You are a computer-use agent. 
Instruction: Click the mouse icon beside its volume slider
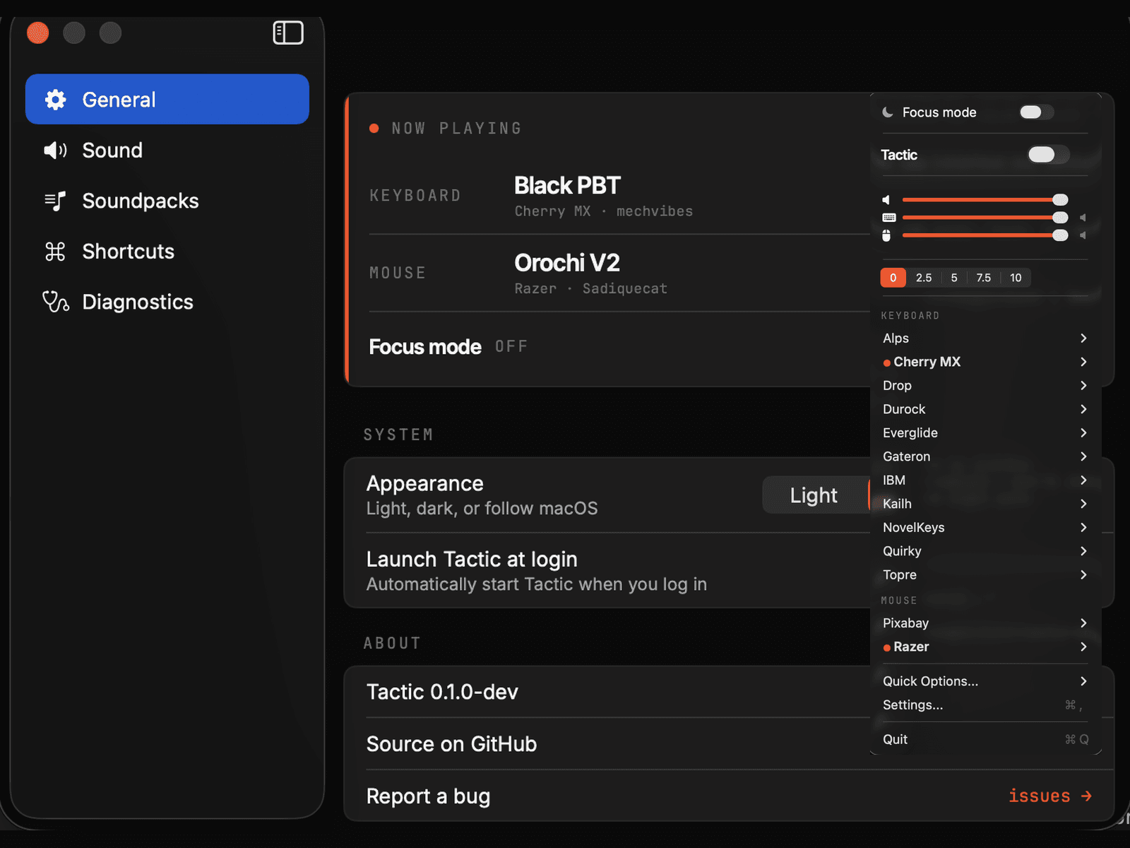(886, 235)
